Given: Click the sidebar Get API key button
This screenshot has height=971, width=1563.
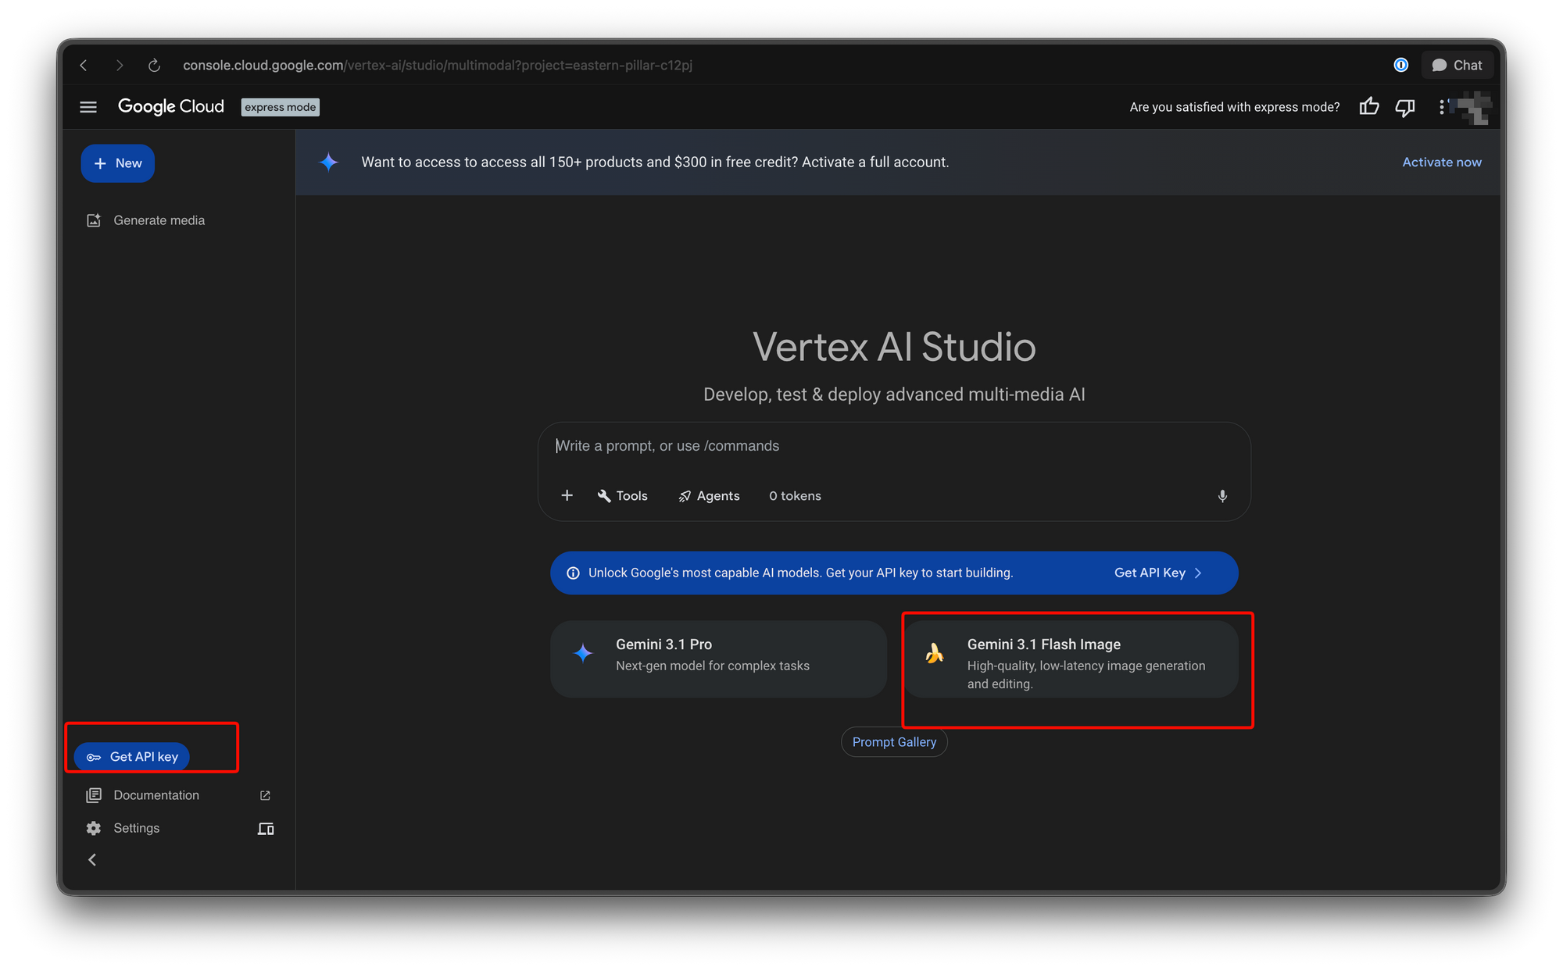Looking at the screenshot, I should coord(132,756).
